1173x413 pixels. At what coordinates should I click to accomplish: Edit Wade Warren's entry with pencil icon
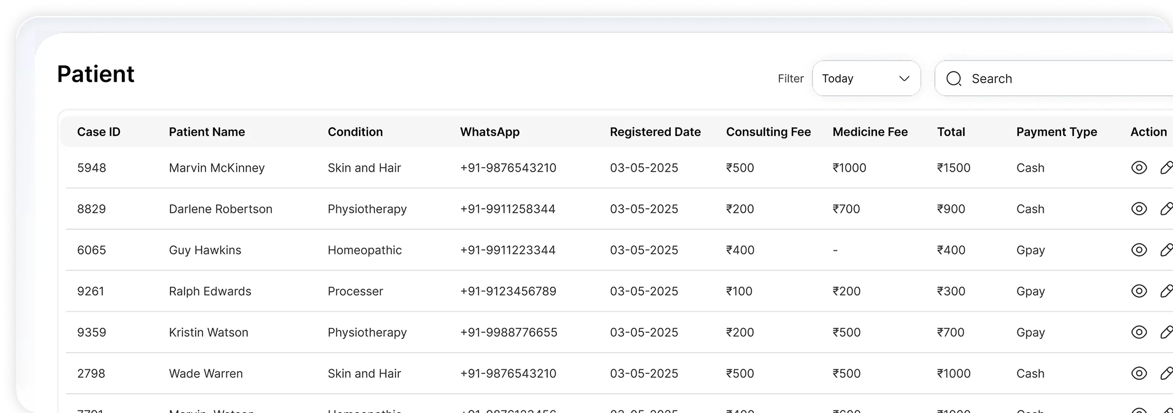(x=1166, y=373)
